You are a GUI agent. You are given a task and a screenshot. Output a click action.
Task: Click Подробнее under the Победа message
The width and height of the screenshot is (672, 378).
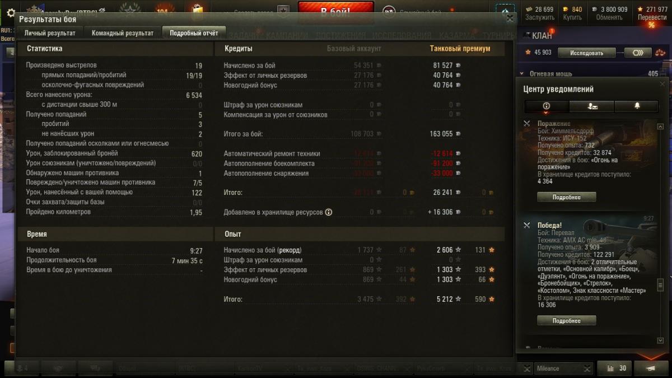pos(566,321)
